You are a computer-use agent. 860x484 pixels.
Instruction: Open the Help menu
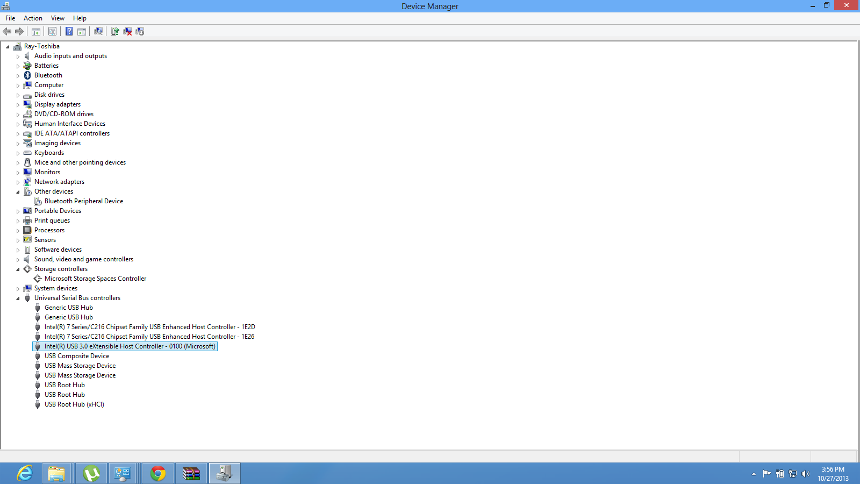point(80,18)
